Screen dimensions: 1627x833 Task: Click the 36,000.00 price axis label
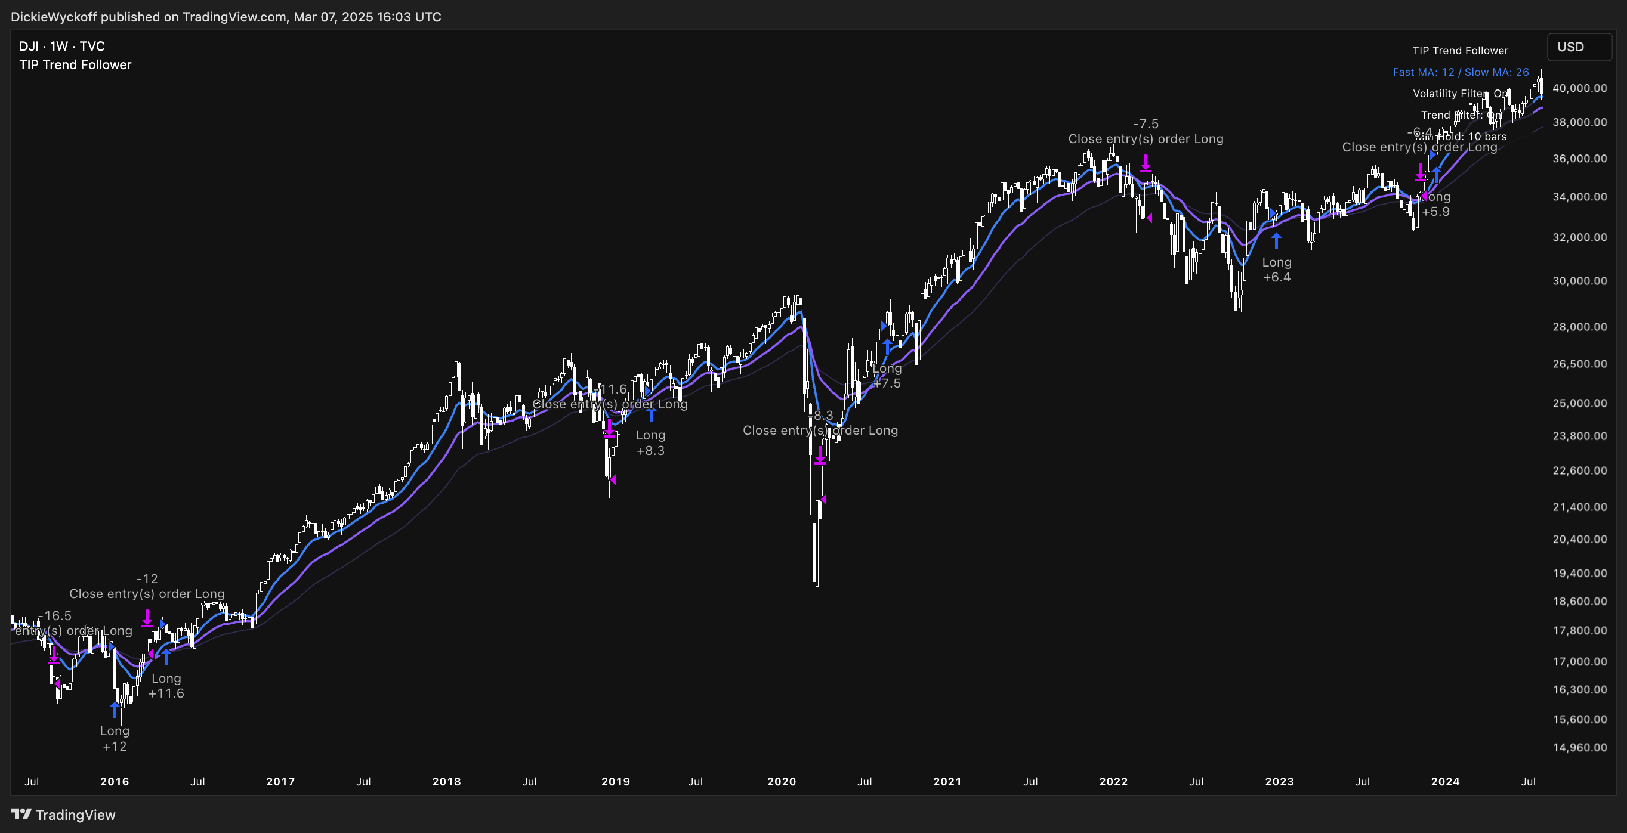tap(1580, 159)
